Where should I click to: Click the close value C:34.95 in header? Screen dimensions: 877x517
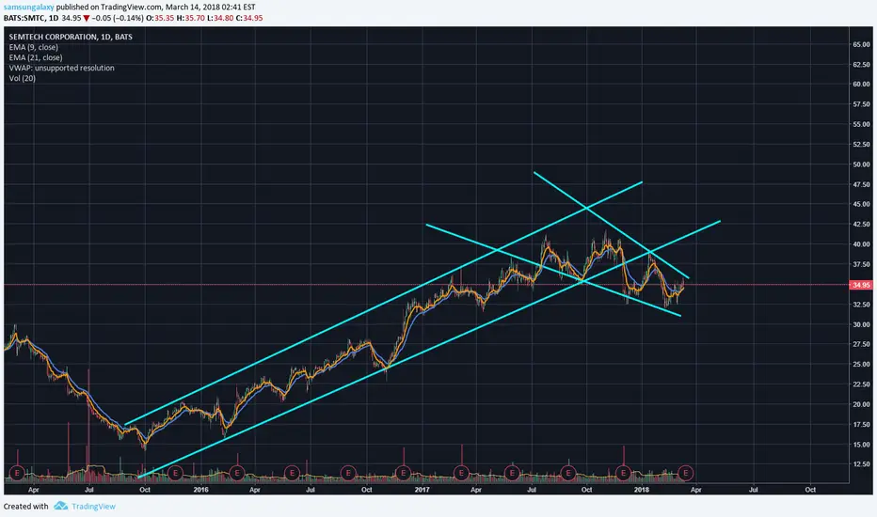(x=247, y=18)
